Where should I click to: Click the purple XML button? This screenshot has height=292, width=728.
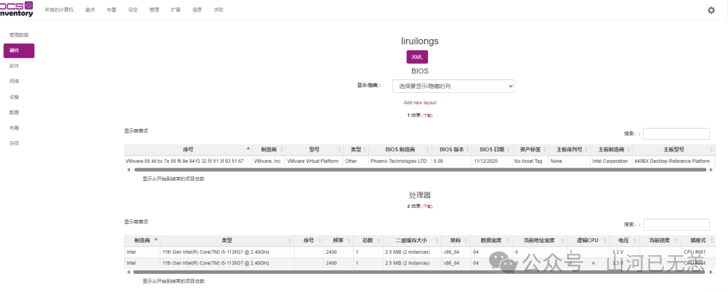[x=417, y=57]
